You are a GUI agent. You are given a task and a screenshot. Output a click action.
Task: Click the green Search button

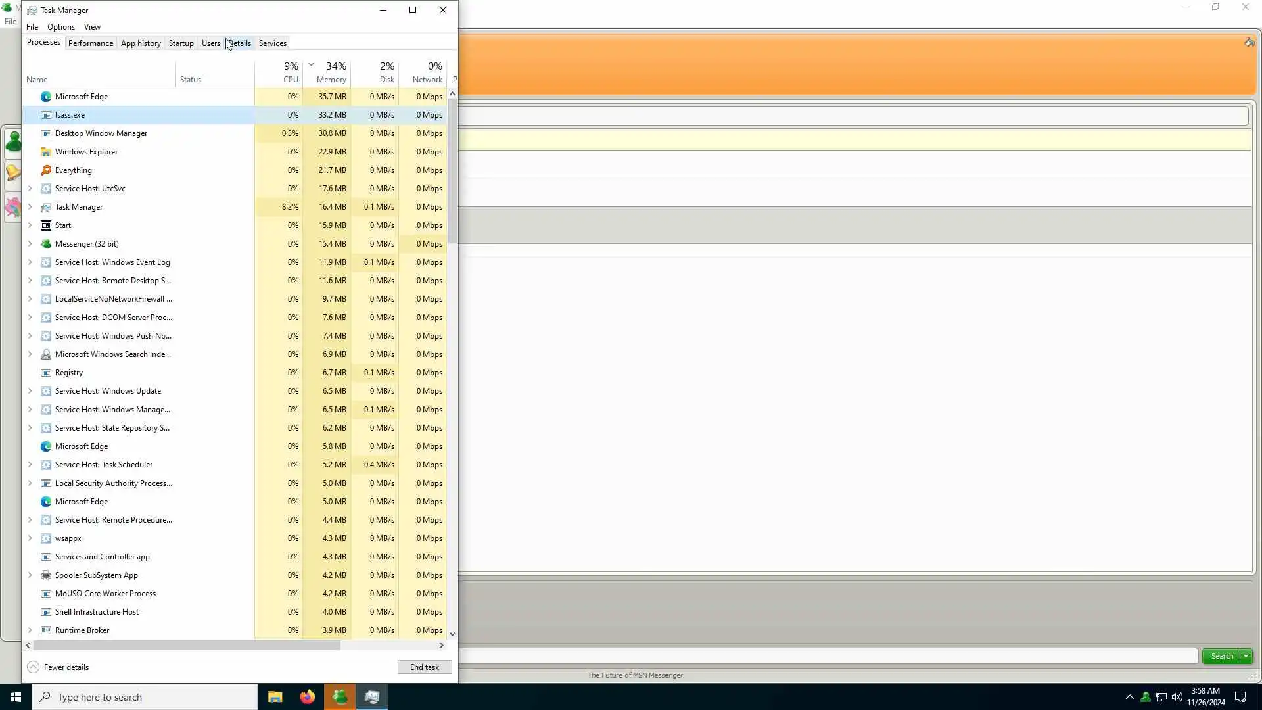point(1221,656)
